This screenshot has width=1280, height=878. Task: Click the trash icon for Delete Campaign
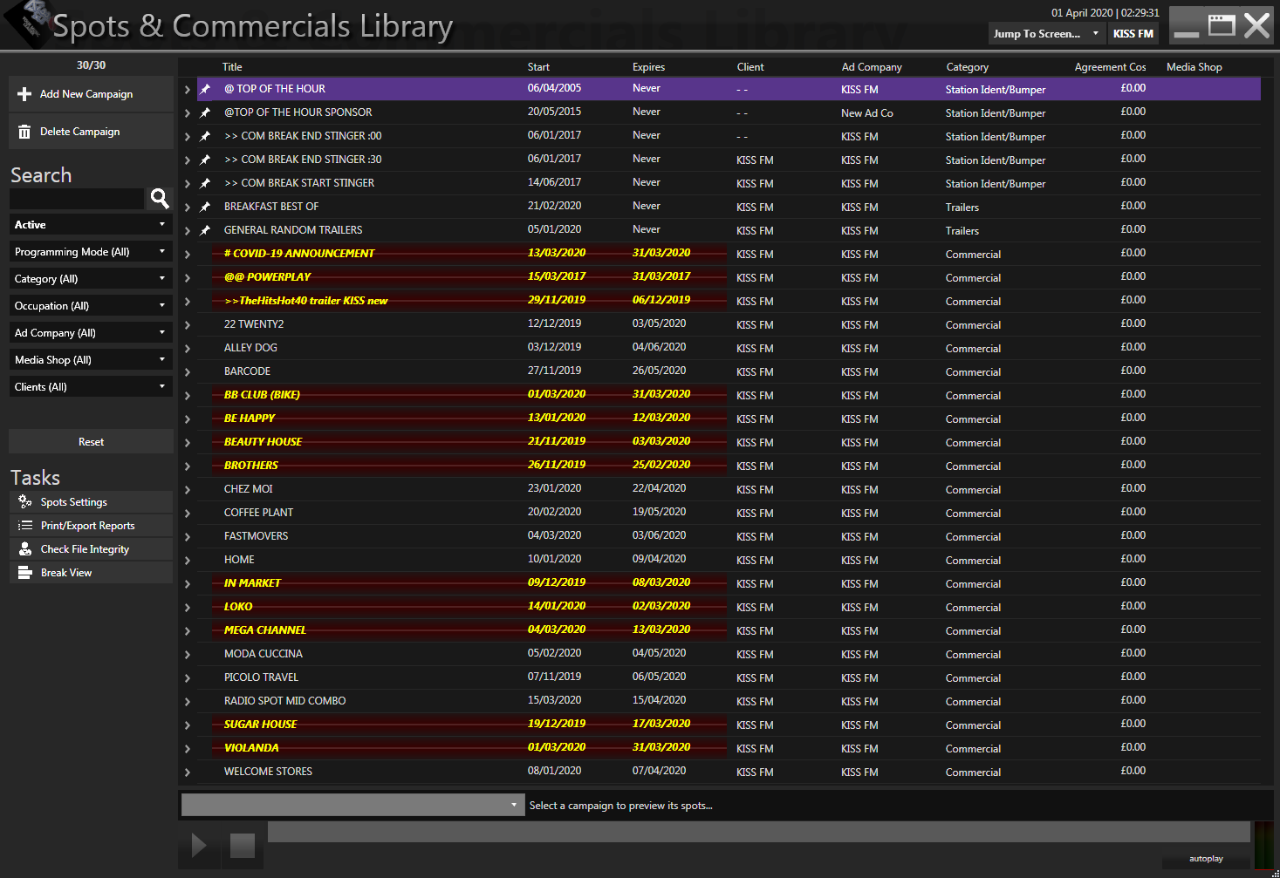[24, 132]
